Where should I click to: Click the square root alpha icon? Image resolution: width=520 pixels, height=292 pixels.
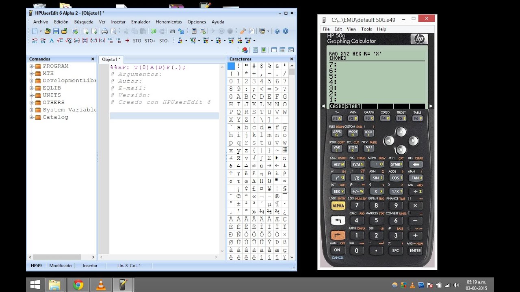pyautogui.click(x=60, y=41)
